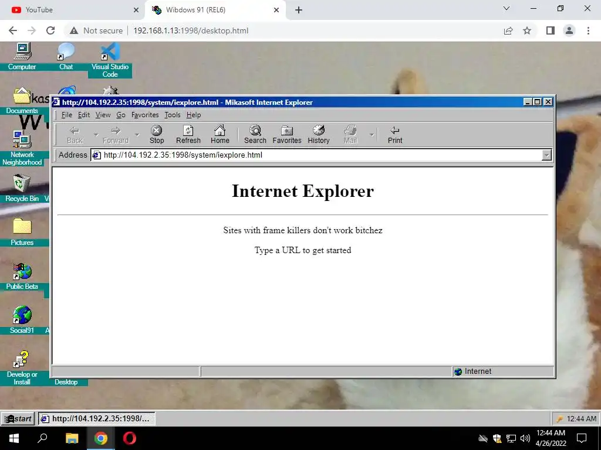Image resolution: width=601 pixels, height=450 pixels.
Task: Open the Computer desktop icon
Action: [22, 57]
